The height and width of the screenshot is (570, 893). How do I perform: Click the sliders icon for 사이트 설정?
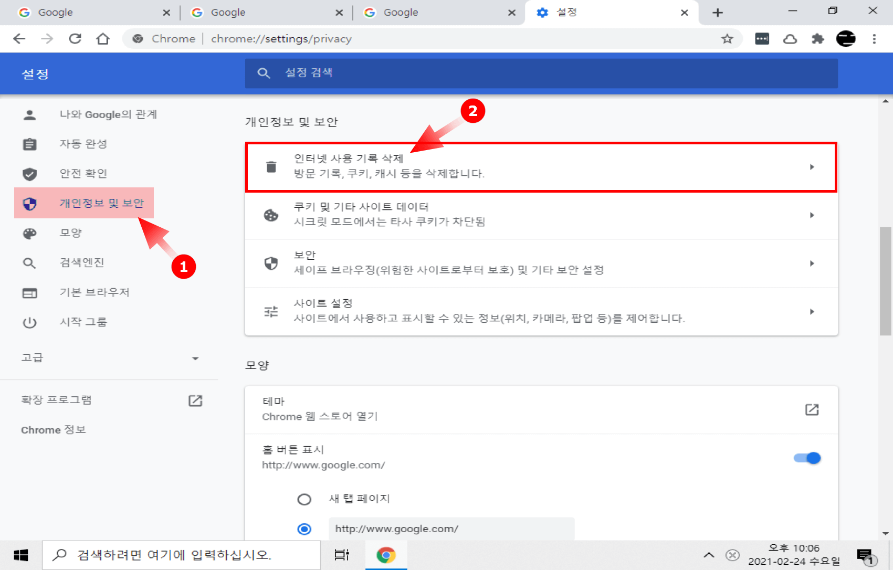point(271,312)
